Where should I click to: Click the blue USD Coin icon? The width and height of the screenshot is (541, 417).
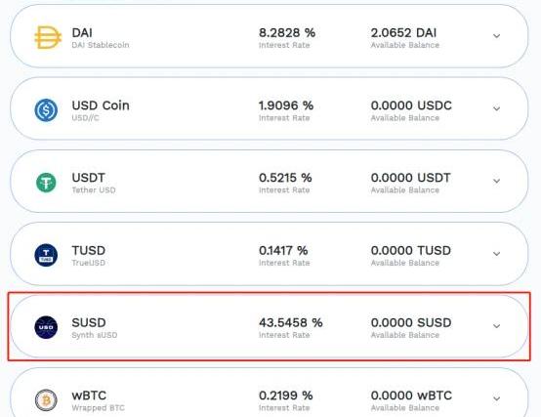click(46, 110)
